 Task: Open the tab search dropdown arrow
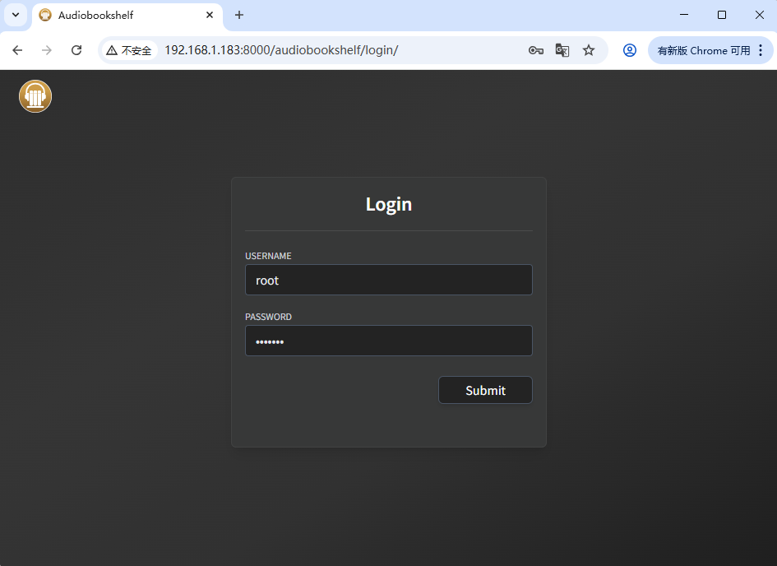16,15
